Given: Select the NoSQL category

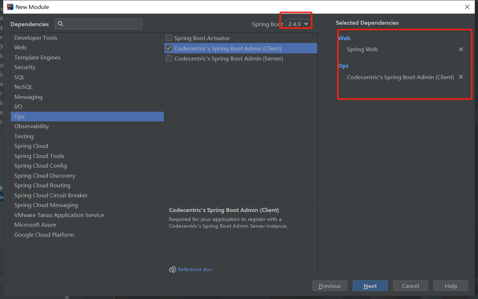Looking at the screenshot, I should click(x=87, y=87).
